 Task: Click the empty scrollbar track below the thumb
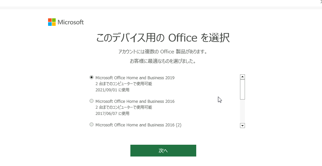(242, 111)
